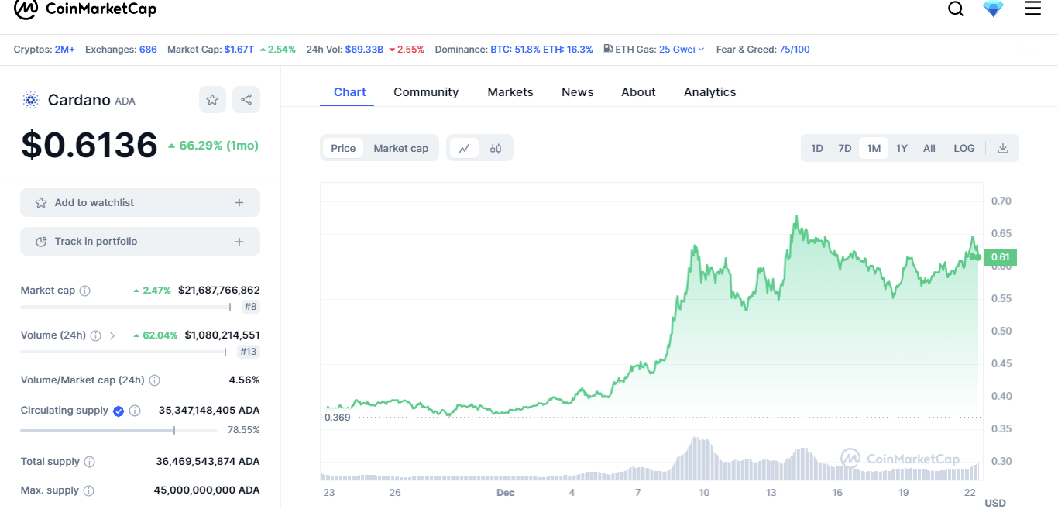Select the Market cap chart toggle

click(x=400, y=148)
